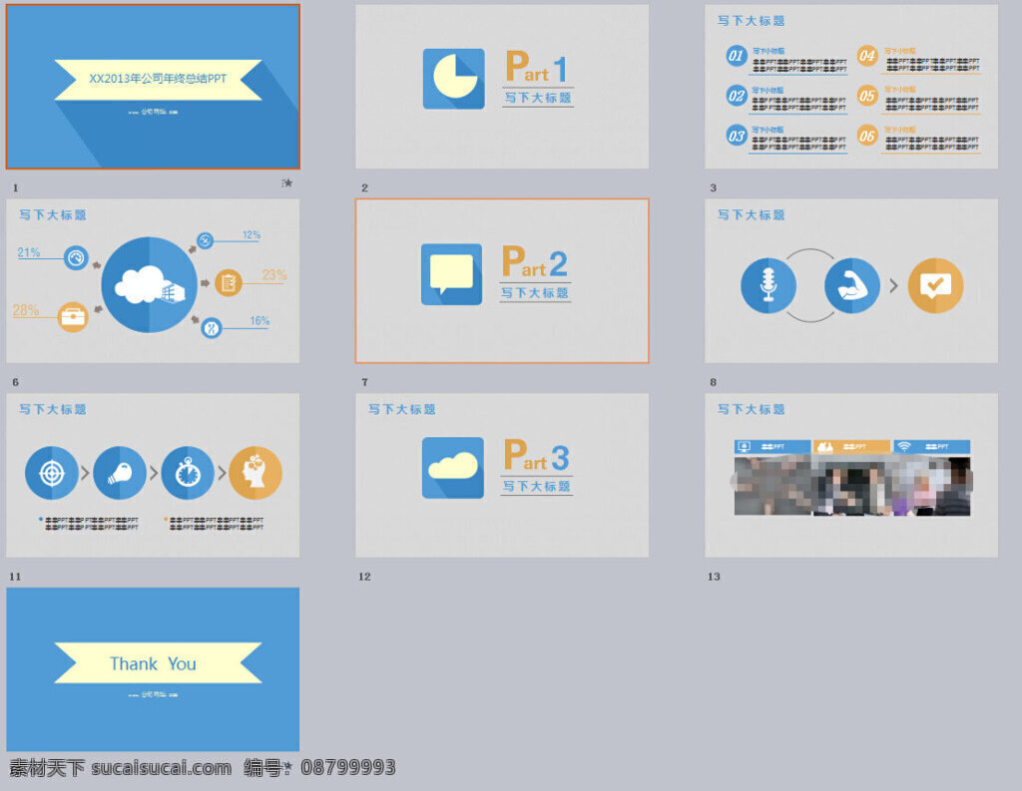Viewport: 1022px width, 791px height.
Task: Click the blue 01 numbered circle
Action: (x=736, y=56)
